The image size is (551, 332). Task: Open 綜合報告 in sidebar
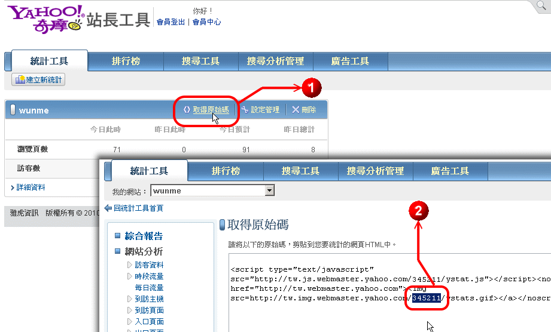click(144, 236)
